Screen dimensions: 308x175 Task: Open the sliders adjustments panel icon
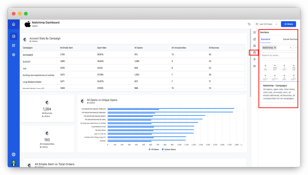pos(255,66)
